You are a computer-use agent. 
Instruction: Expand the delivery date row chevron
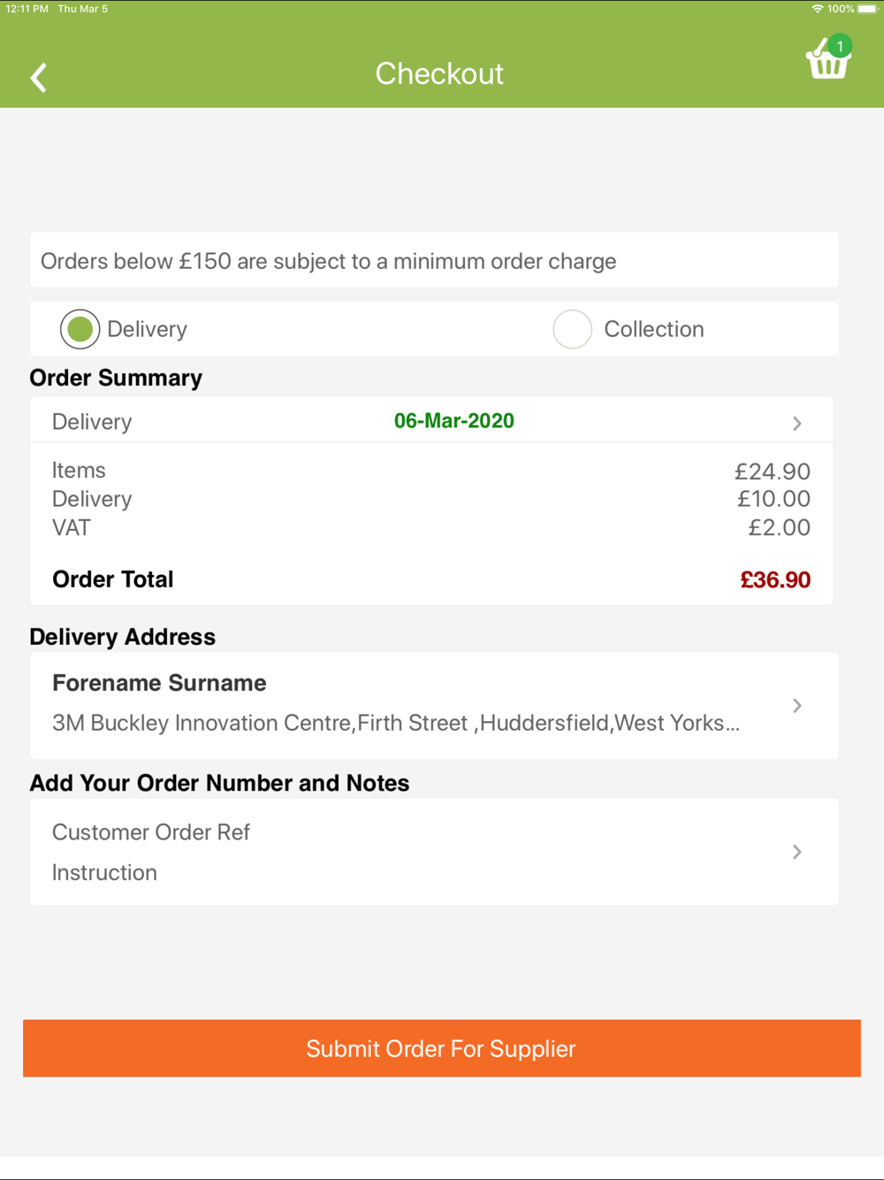[x=796, y=424]
